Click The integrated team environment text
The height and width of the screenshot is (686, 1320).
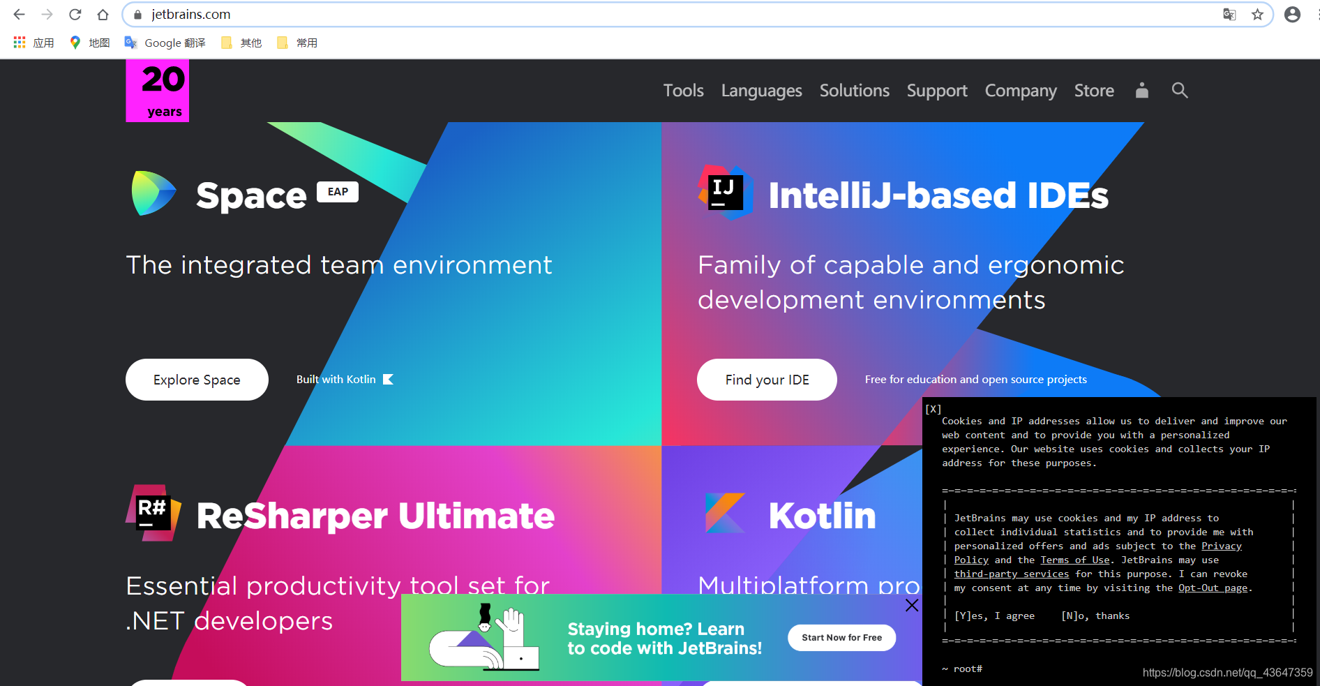click(x=339, y=265)
